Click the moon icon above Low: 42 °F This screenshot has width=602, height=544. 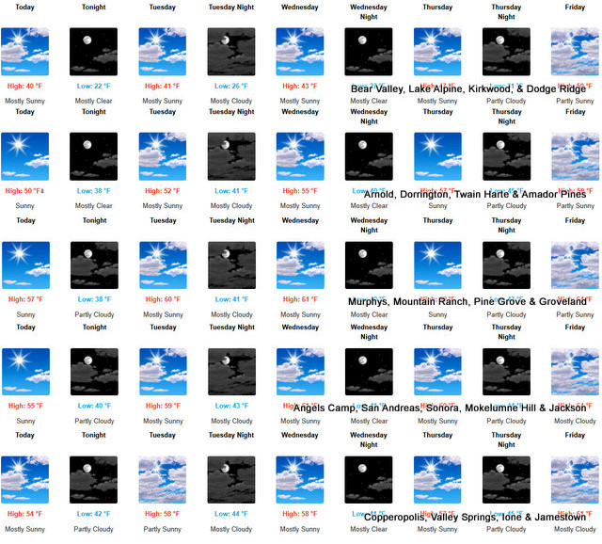click(x=94, y=480)
